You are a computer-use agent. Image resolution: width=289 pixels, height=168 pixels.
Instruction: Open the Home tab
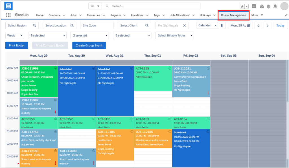tap(40, 15)
